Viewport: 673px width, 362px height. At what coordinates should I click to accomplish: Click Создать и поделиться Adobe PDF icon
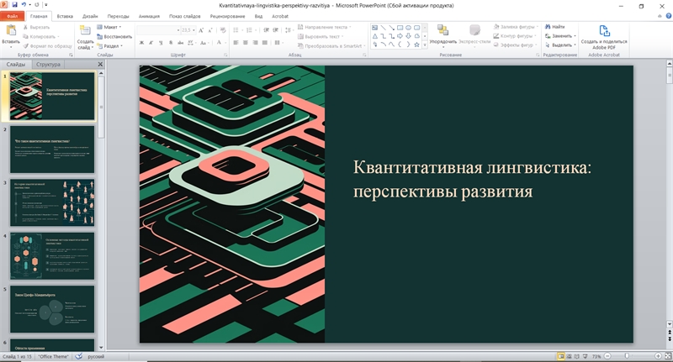coord(604,31)
